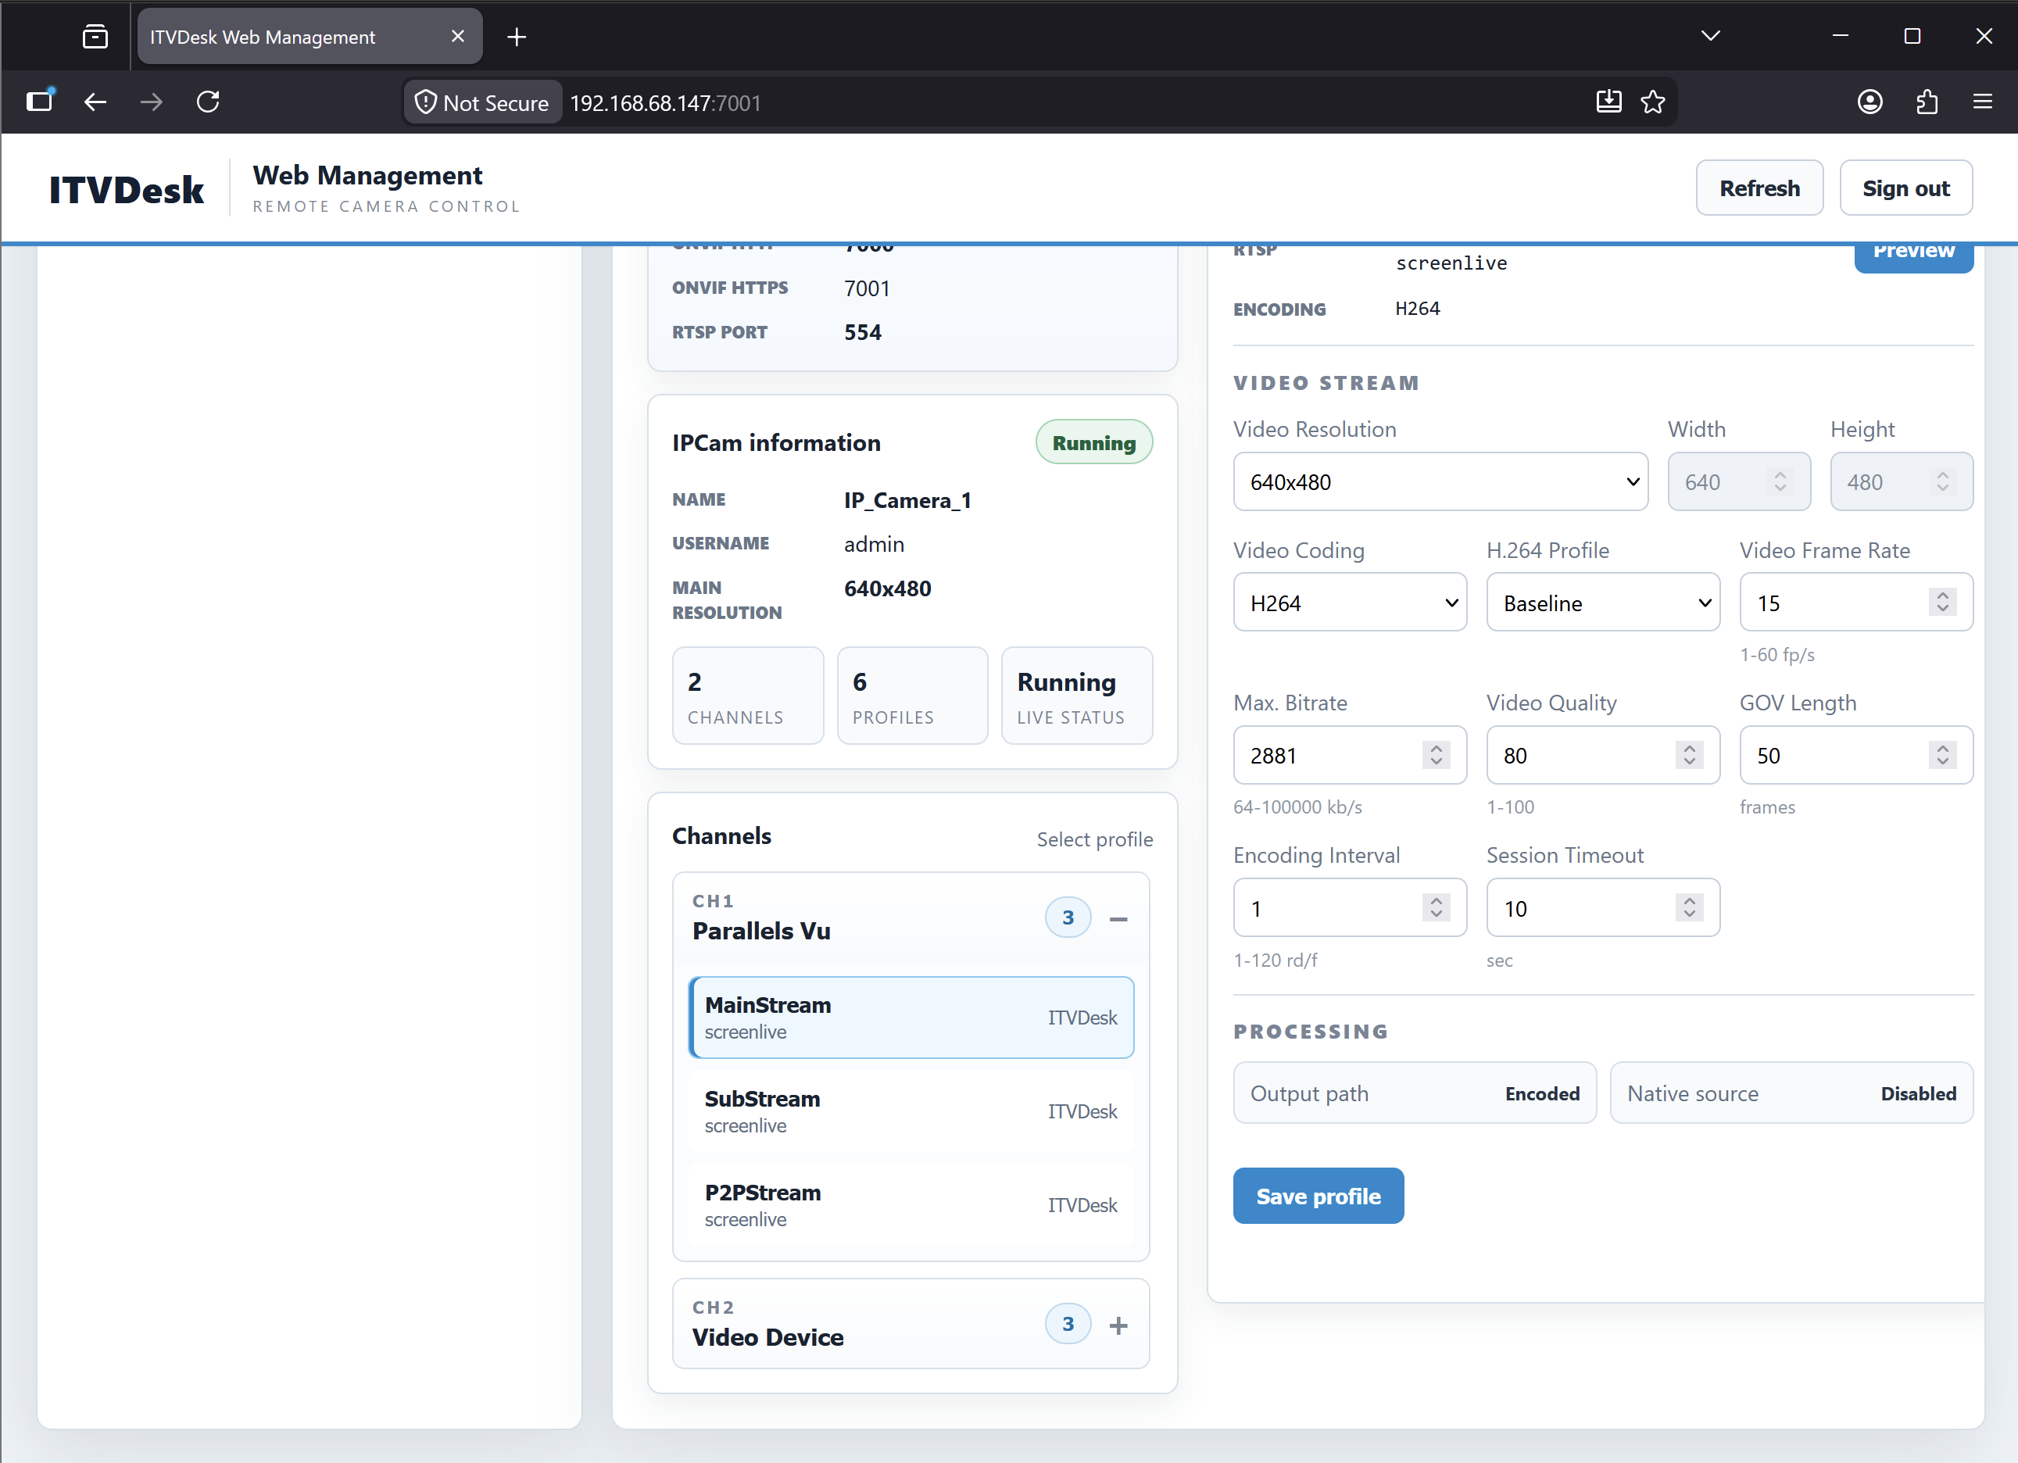Click the camera name "IP_Camera_1"
2018x1463 pixels.
coord(907,500)
